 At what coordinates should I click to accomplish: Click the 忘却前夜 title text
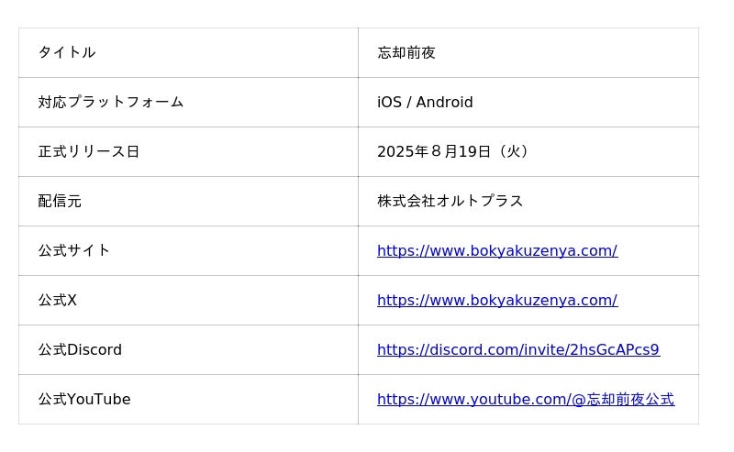(x=406, y=52)
